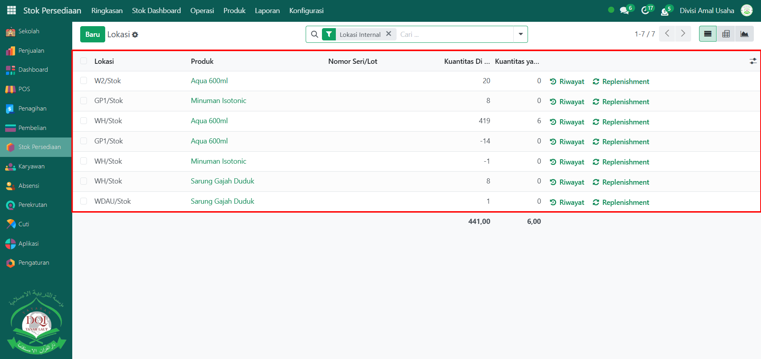Screen dimensions: 761x359
Task: Switch to graph view
Action: coord(744,34)
